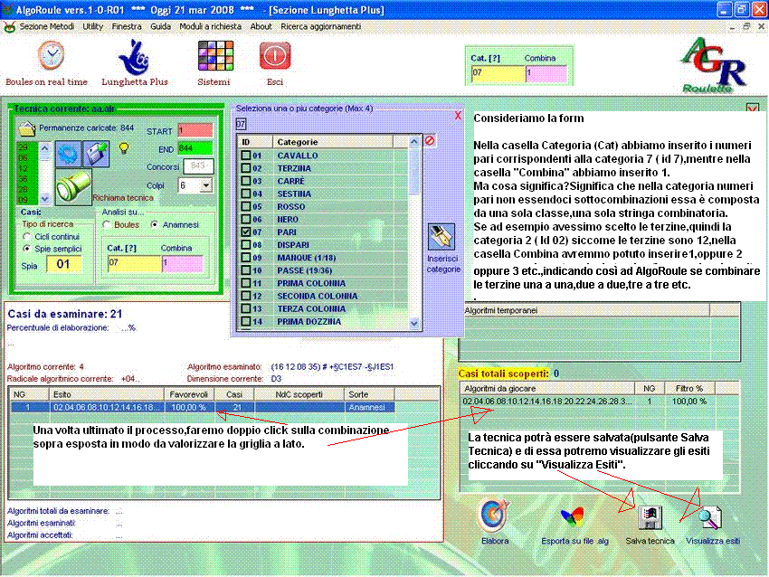Select the Cicli continui radio button
The image size is (769, 577).
(27, 236)
